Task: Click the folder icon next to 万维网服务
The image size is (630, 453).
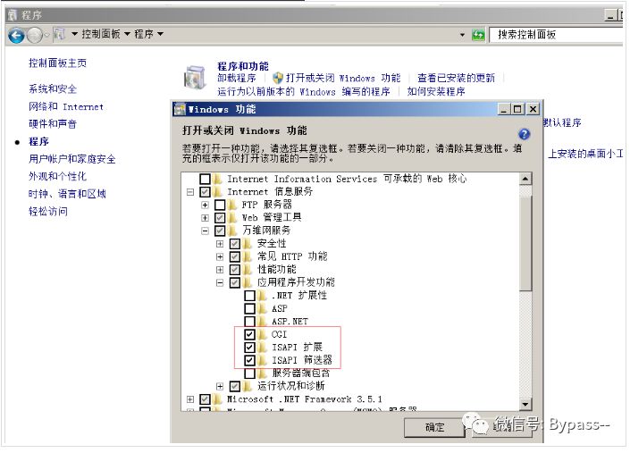Action: 233,231
